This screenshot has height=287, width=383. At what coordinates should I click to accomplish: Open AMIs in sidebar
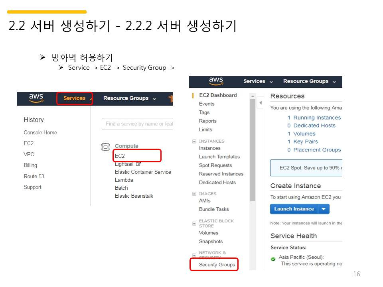(205, 201)
